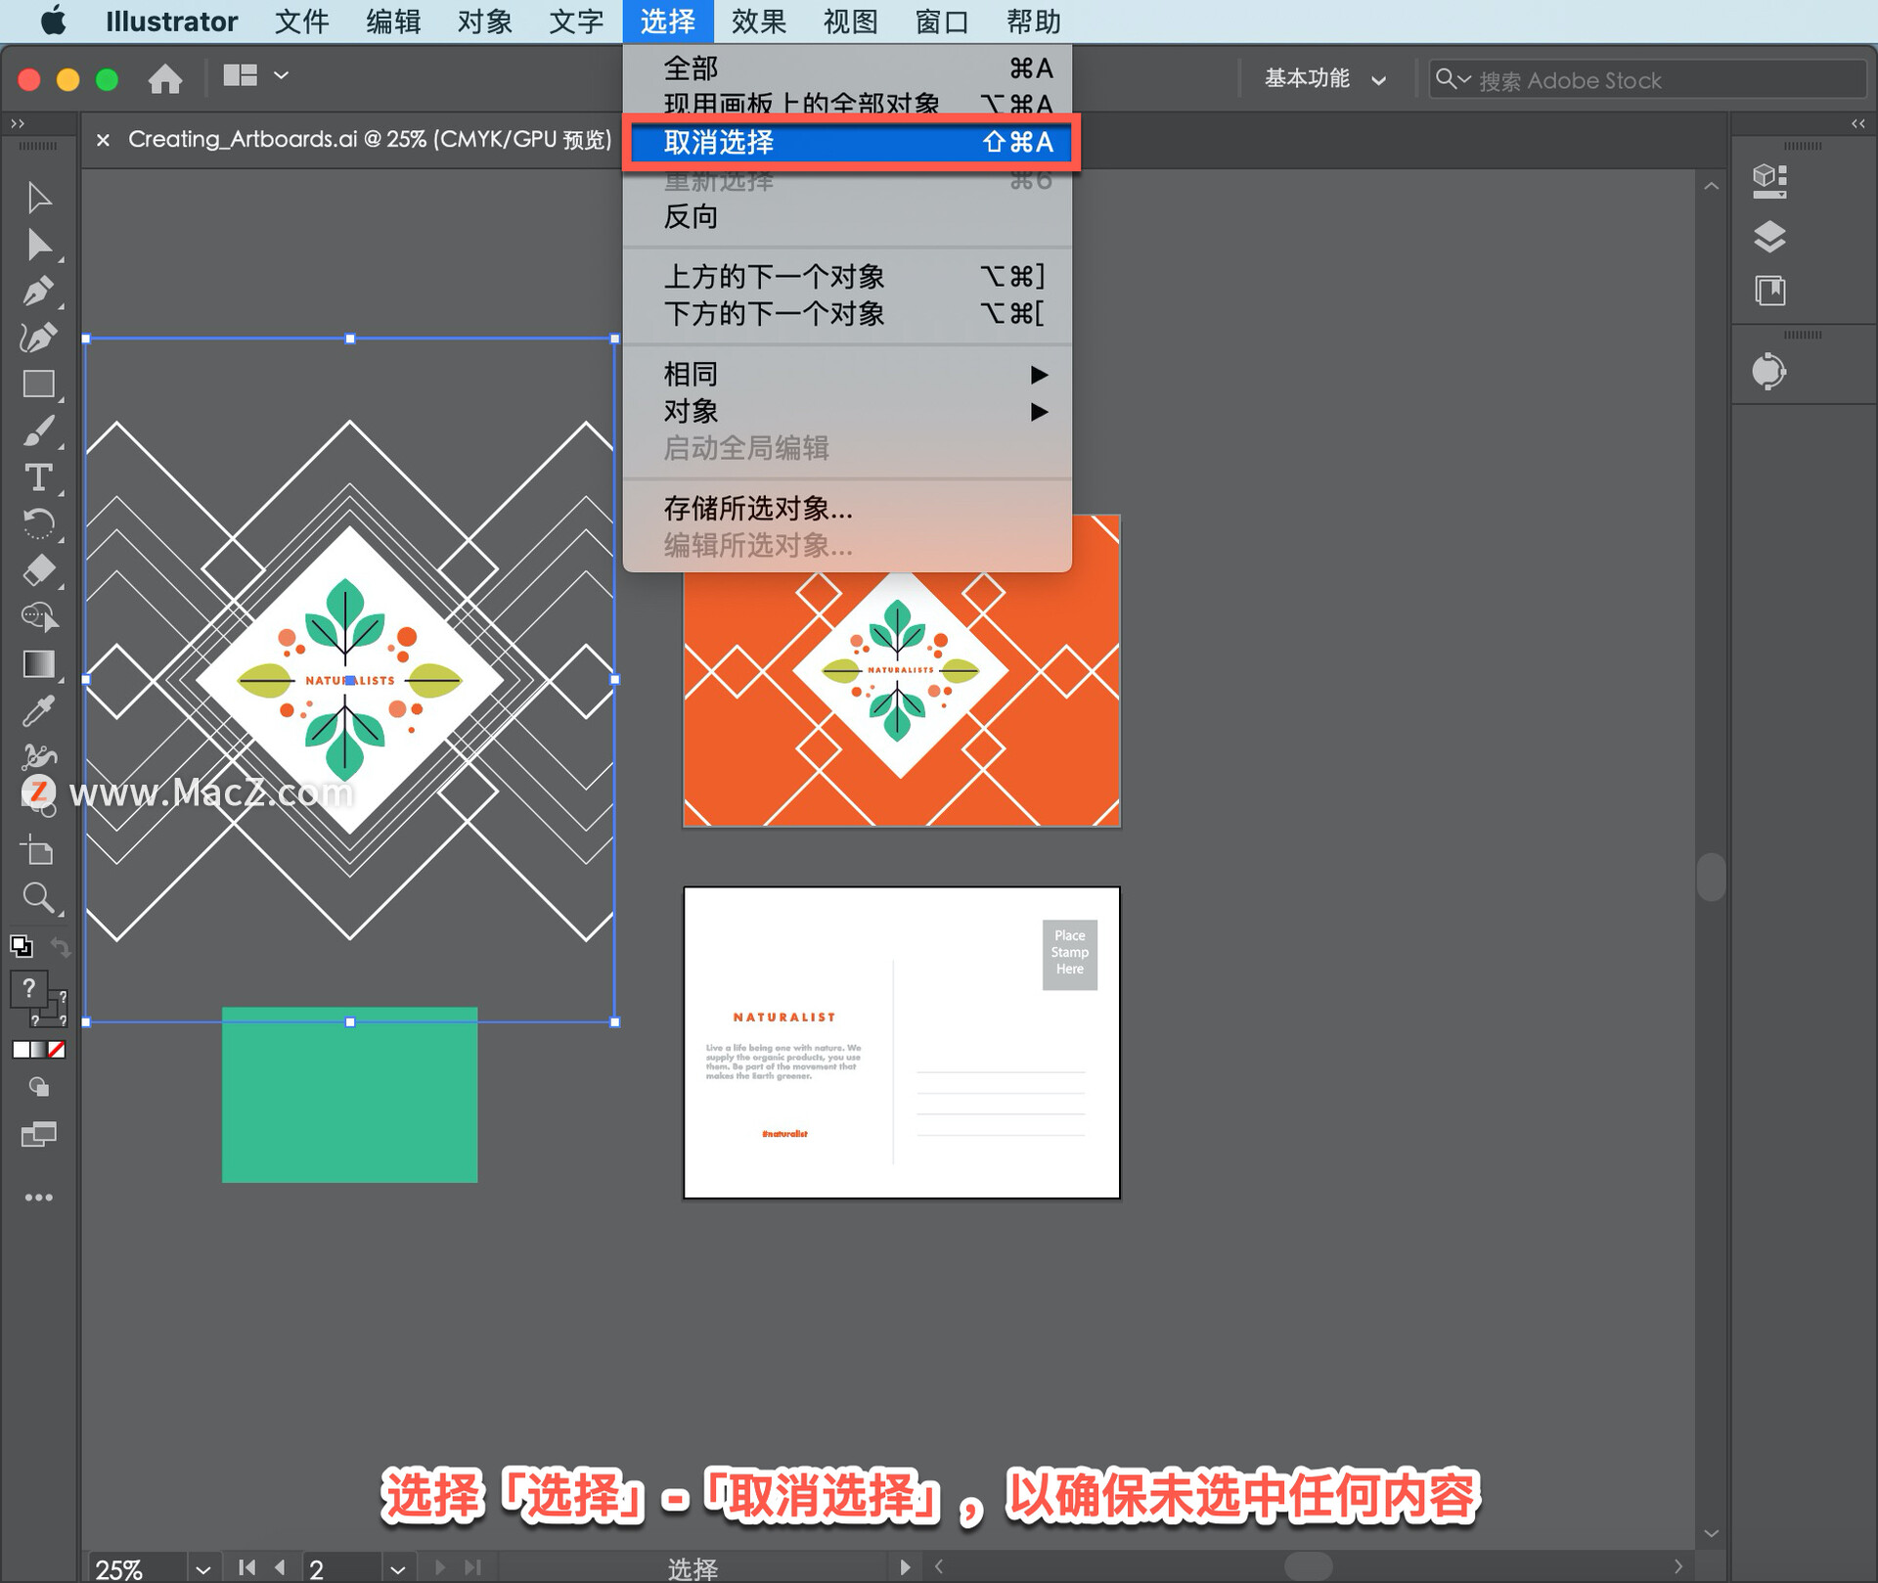Open search type dropdown in Stock field
1878x1583 pixels.
pyautogui.click(x=1453, y=78)
